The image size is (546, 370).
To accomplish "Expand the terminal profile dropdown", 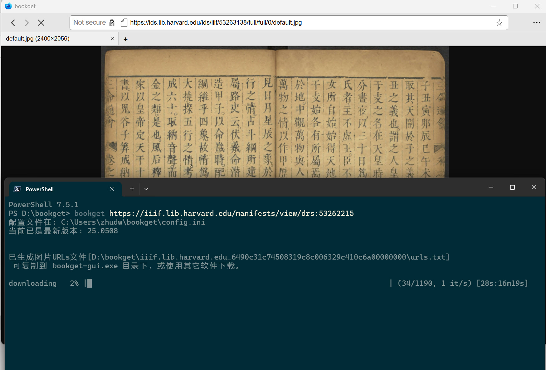I will point(146,189).
